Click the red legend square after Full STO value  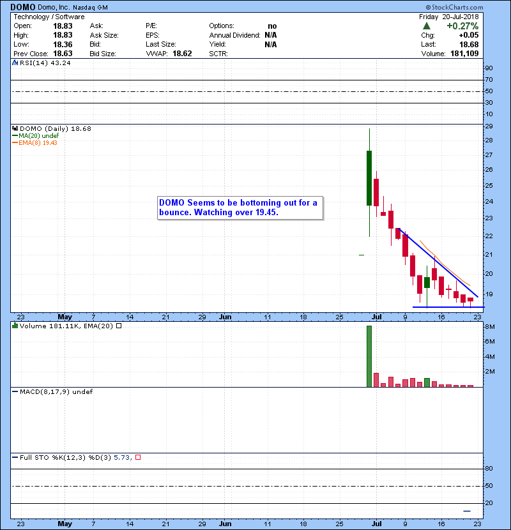coord(138,457)
